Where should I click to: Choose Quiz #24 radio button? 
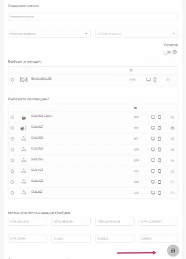[x=12, y=160]
